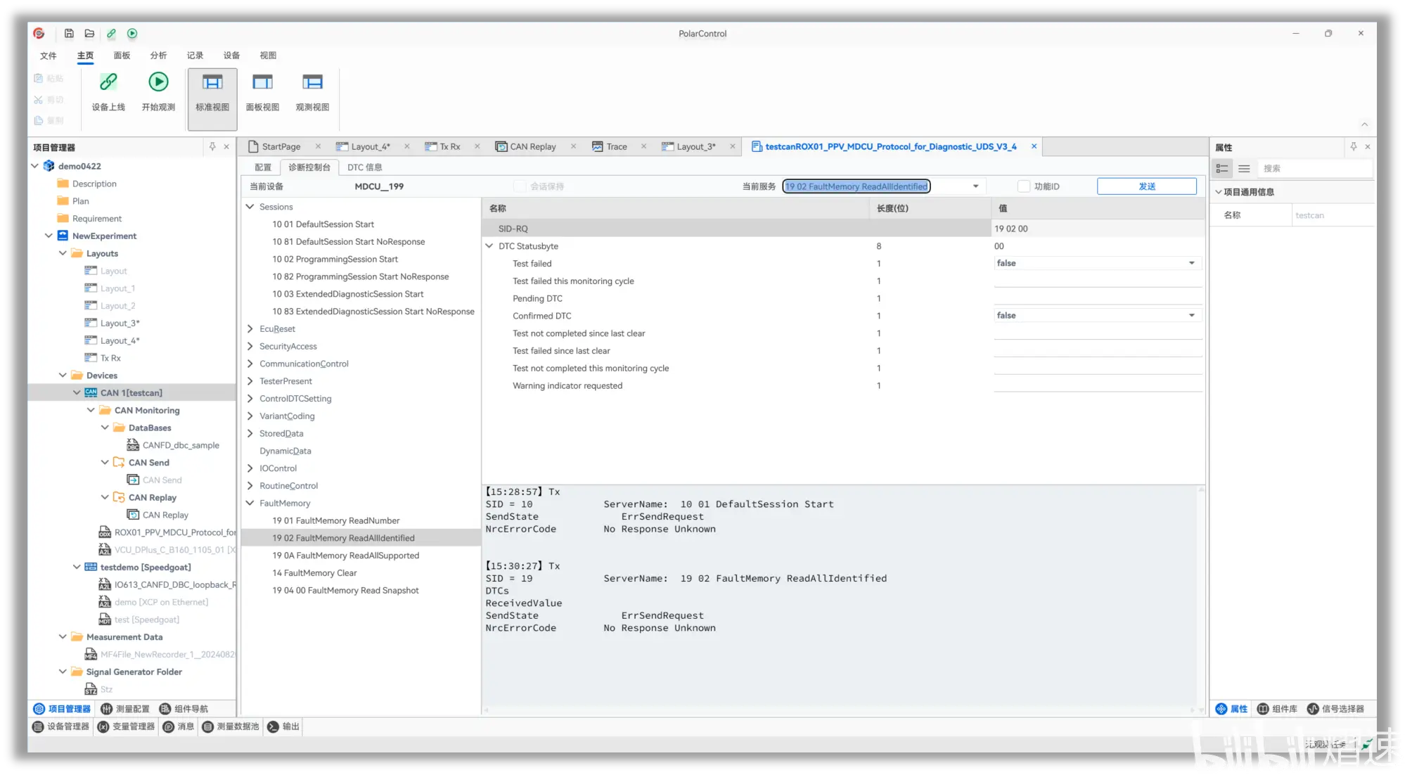Switch to the DTC 信息 tab
The image size is (1405, 775).
click(364, 167)
